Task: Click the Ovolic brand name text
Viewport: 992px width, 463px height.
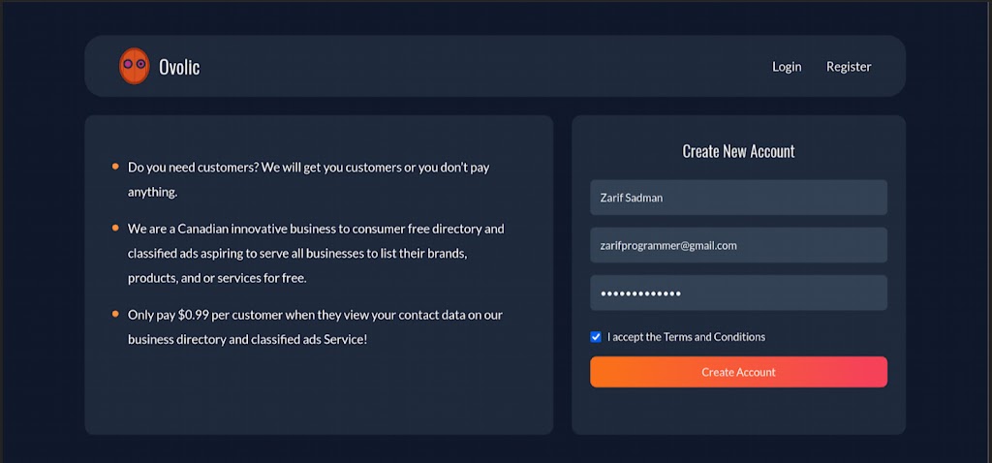Action: 179,67
